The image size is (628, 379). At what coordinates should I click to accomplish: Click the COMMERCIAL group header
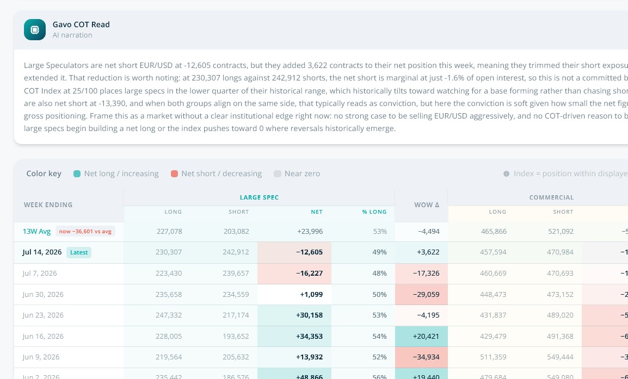[551, 197]
